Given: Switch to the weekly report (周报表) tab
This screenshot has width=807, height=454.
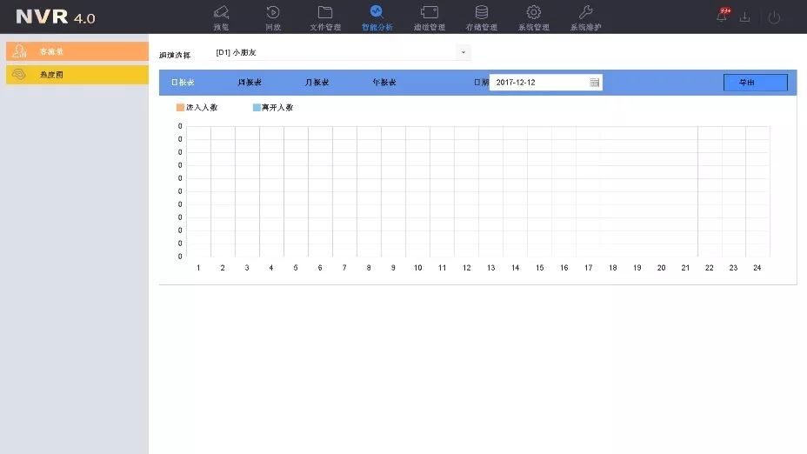Looking at the screenshot, I should pos(250,83).
